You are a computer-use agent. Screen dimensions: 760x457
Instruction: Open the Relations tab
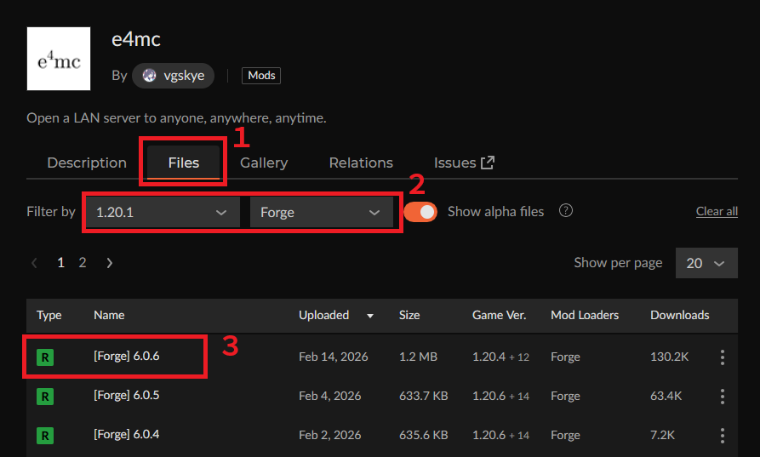click(361, 163)
